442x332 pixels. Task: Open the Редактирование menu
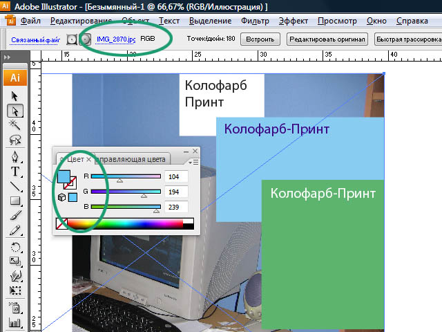(81, 21)
